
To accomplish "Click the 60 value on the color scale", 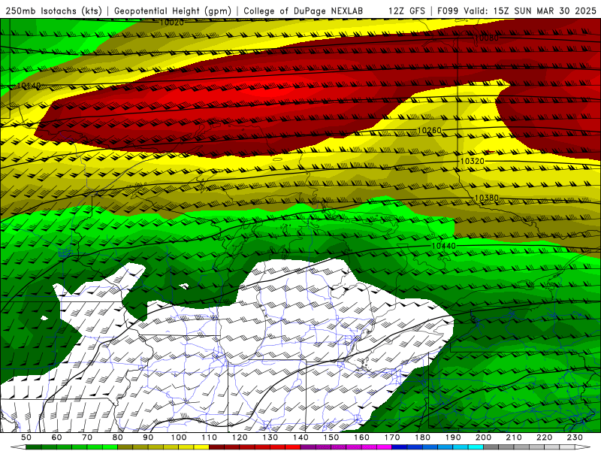I will [x=57, y=437].
